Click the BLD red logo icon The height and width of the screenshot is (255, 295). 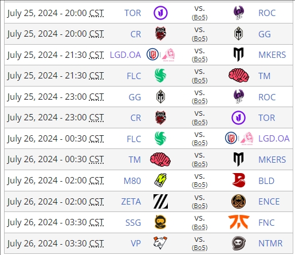click(239, 181)
